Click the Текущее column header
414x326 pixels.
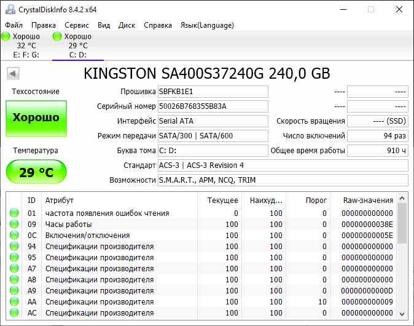(220, 201)
